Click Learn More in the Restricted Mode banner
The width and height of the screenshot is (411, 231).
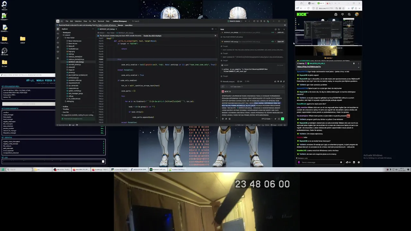129,25
